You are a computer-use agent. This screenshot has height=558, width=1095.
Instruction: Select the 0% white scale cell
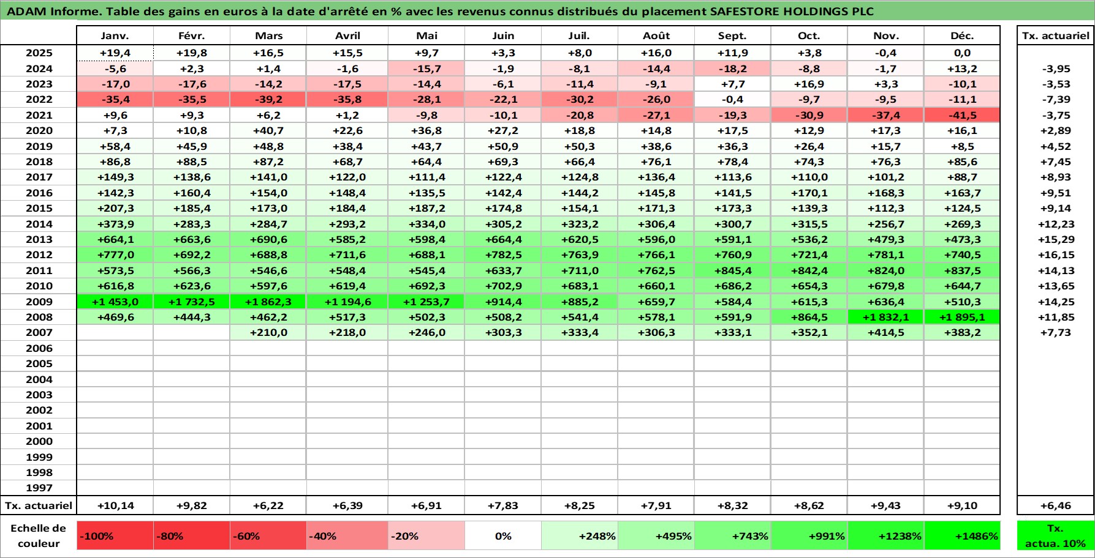click(x=503, y=536)
